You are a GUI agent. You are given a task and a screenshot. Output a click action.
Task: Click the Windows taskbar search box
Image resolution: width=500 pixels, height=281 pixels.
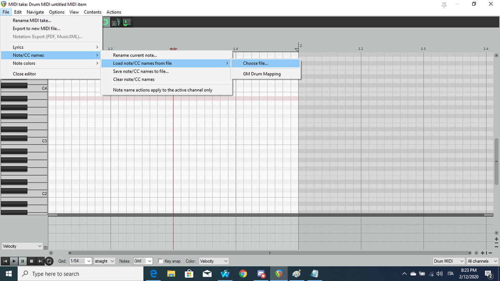click(x=78, y=273)
